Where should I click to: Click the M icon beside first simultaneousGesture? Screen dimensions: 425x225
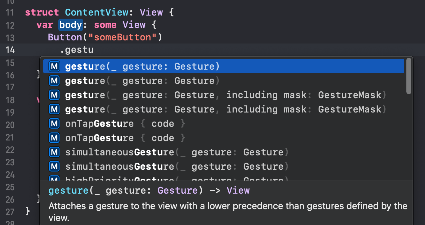[x=55, y=152]
